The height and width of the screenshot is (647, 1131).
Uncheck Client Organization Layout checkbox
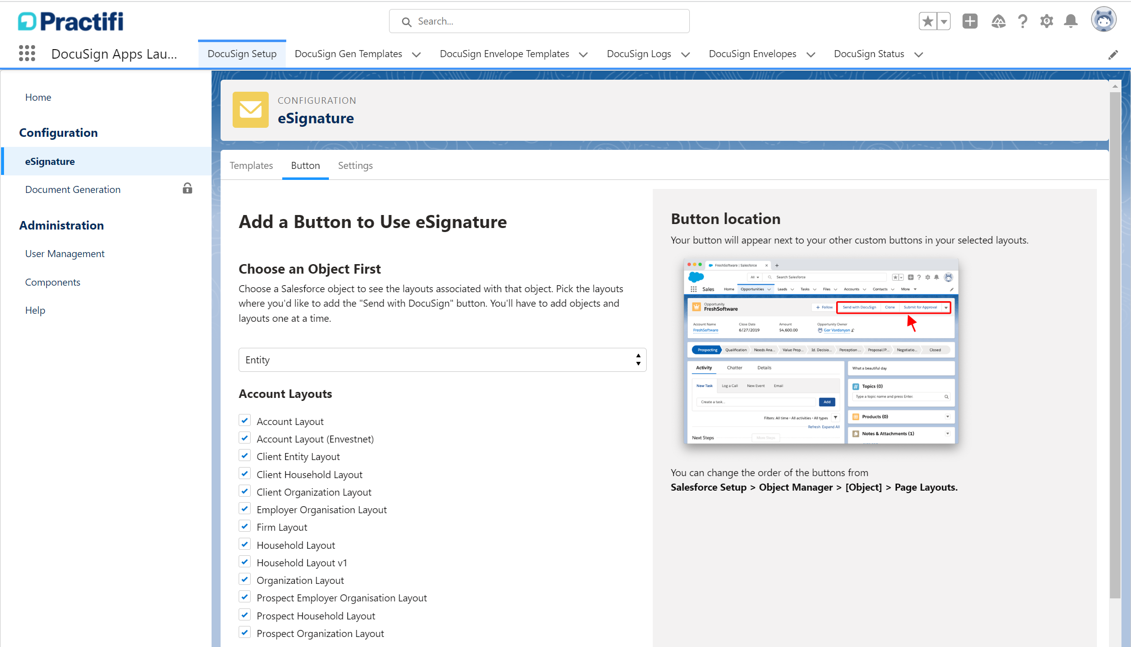(x=245, y=491)
